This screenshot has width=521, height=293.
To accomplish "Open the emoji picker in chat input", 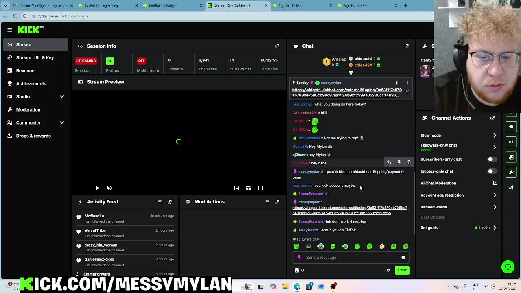I will click(403, 258).
